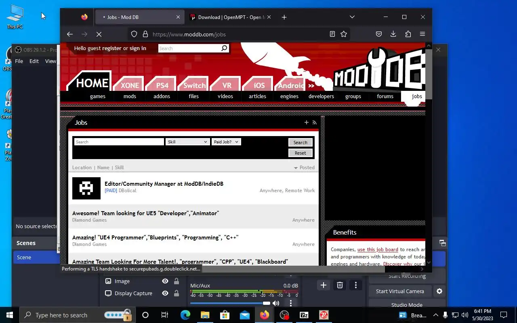Click the jobs keyword search field
The width and height of the screenshot is (517, 323).
click(x=119, y=142)
